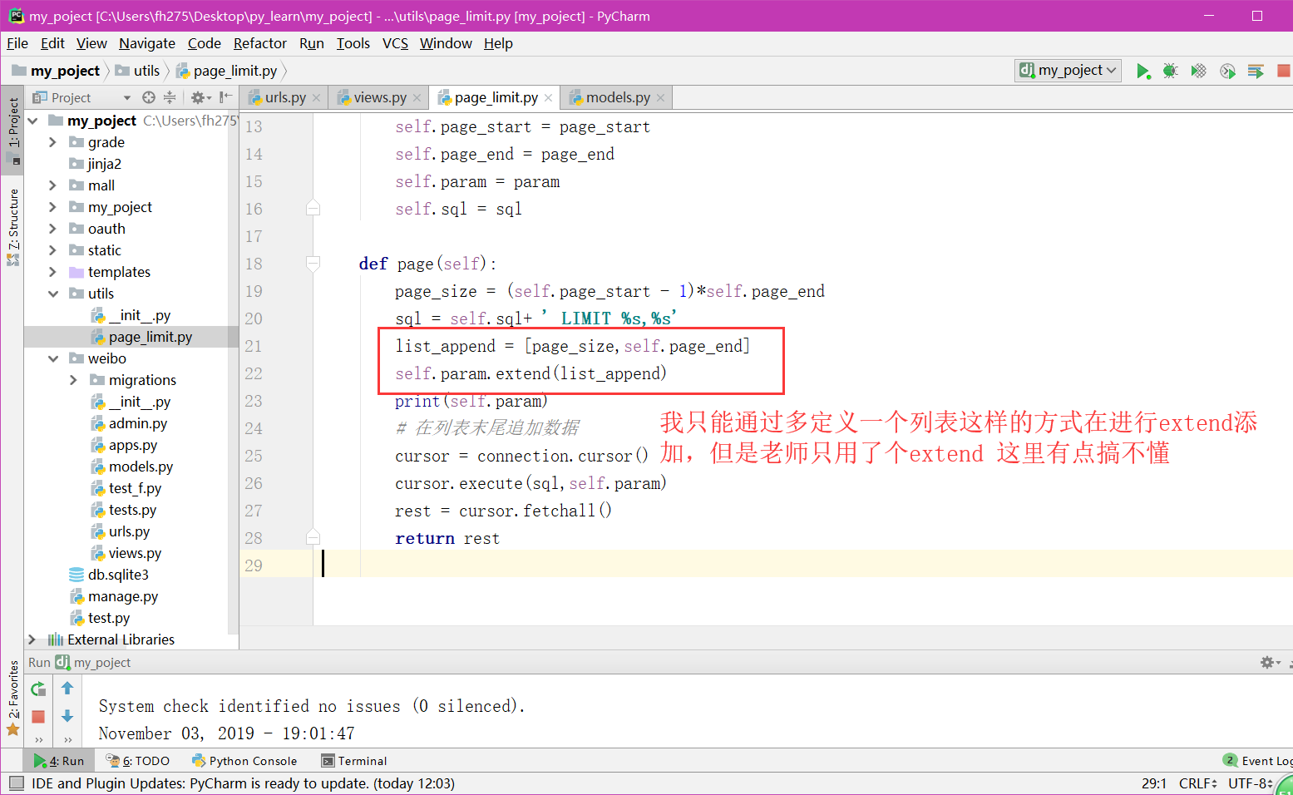The height and width of the screenshot is (795, 1293).
Task: Select admin.py under weibo
Action: click(x=137, y=424)
